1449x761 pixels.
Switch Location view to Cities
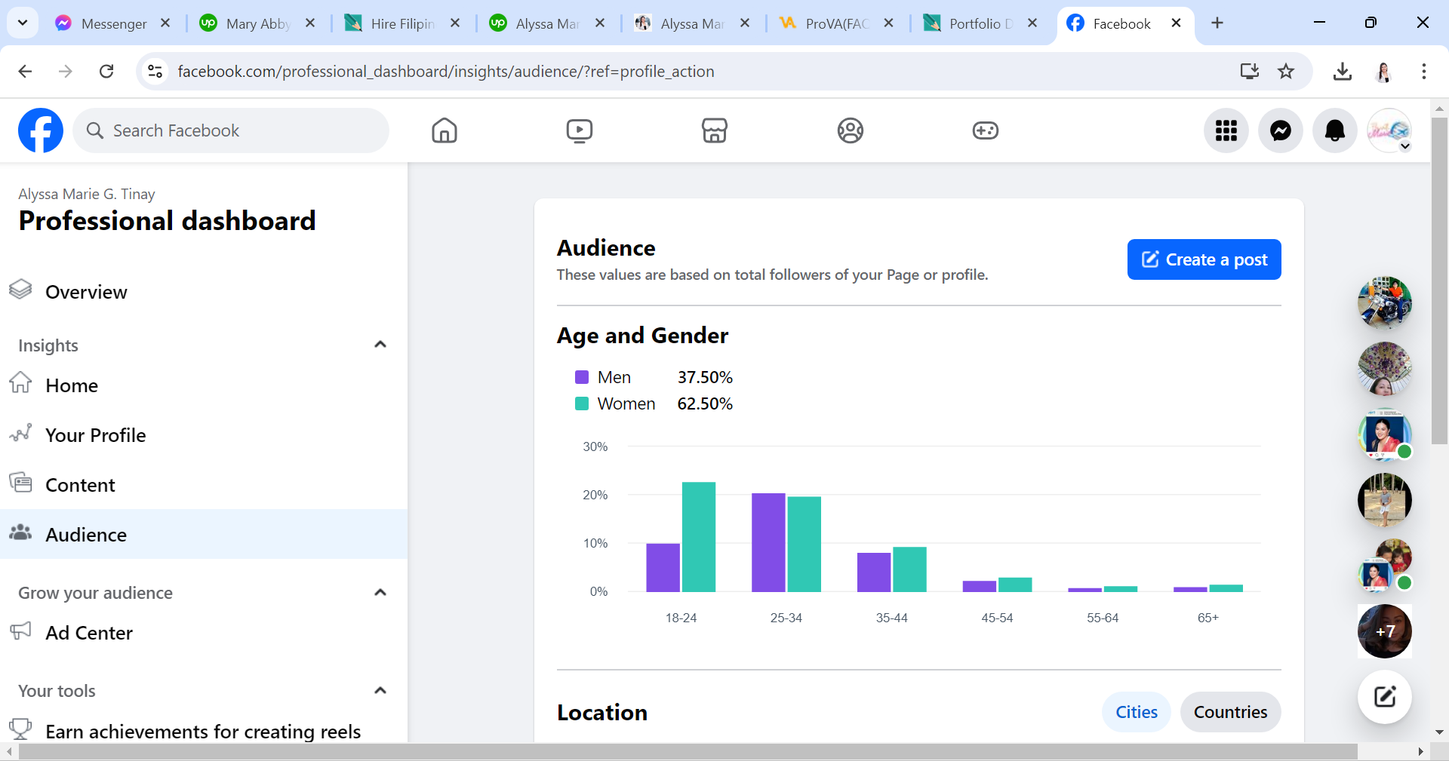coord(1136,712)
